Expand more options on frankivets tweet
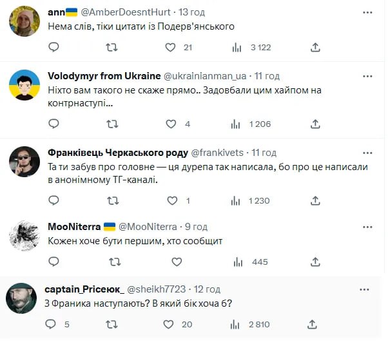Image resolution: width=388 pixels, height=346 pixels. [368, 153]
